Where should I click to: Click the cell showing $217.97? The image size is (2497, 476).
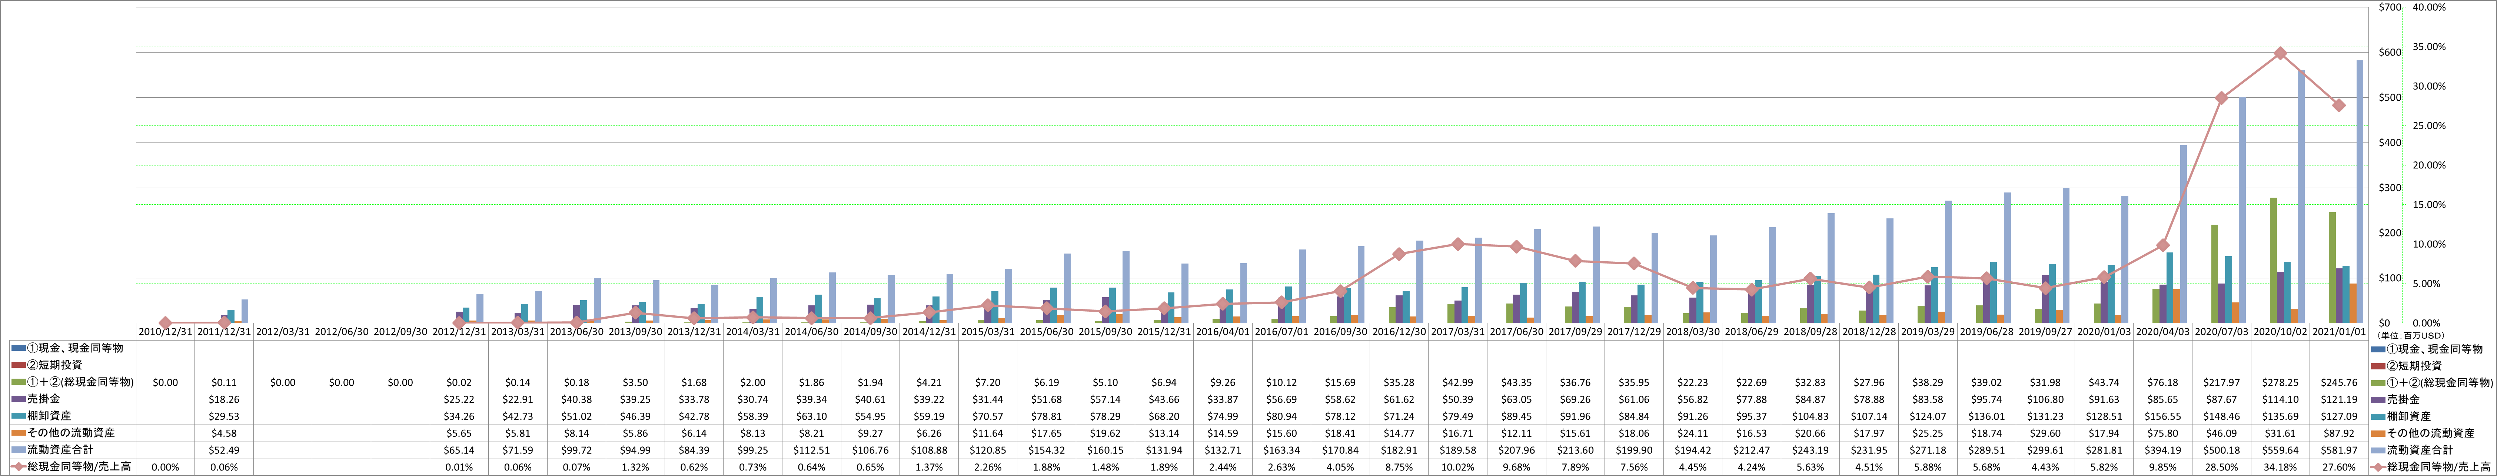[2222, 382]
